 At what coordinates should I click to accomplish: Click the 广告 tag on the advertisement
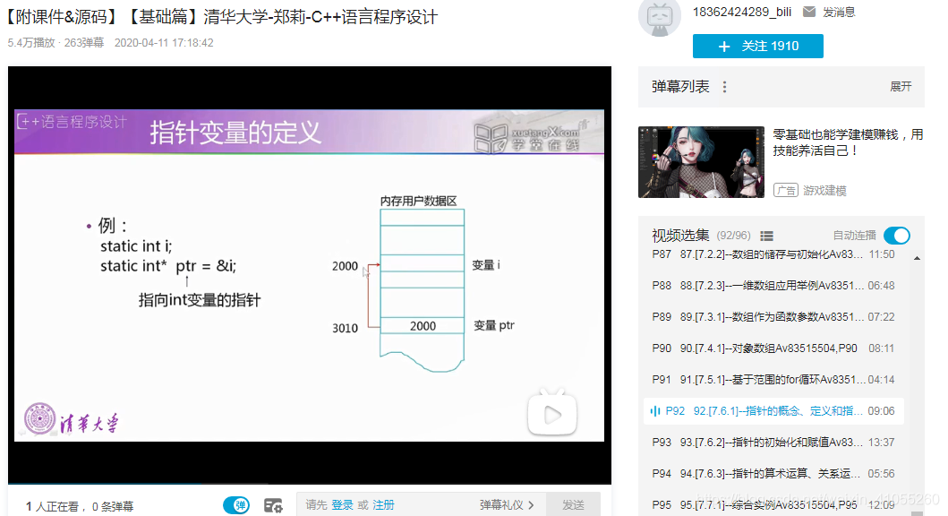pos(787,190)
